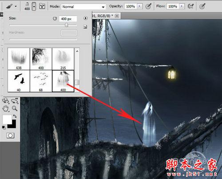Click the Opacity 100% field
This screenshot has width=222, height=179.
[131, 6]
